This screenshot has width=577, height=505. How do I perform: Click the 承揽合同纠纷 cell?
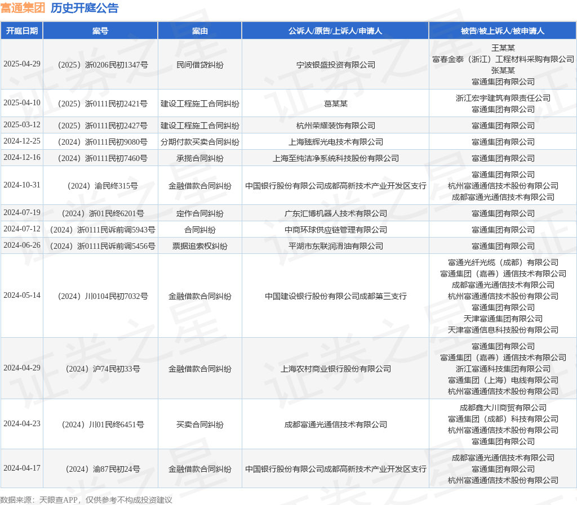[200, 158]
